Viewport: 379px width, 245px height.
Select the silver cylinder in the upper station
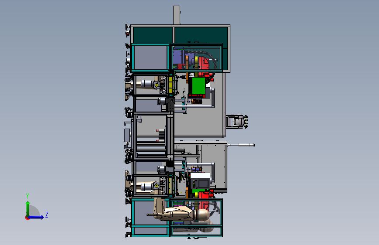pos(146,84)
